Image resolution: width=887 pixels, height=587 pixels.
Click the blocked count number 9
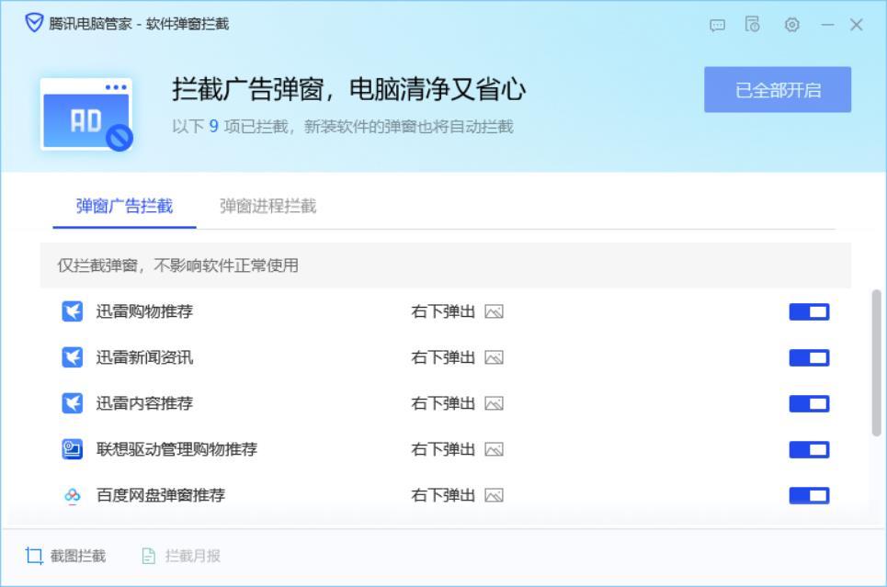(x=214, y=126)
